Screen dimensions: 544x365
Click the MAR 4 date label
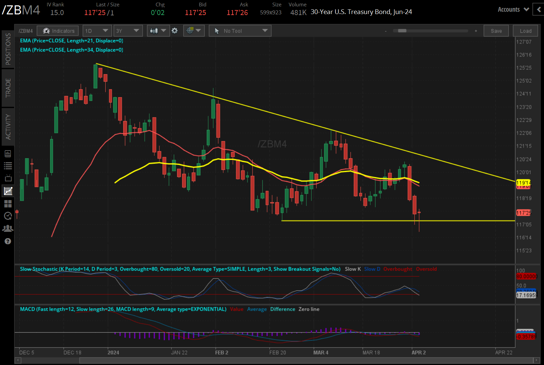(x=321, y=353)
